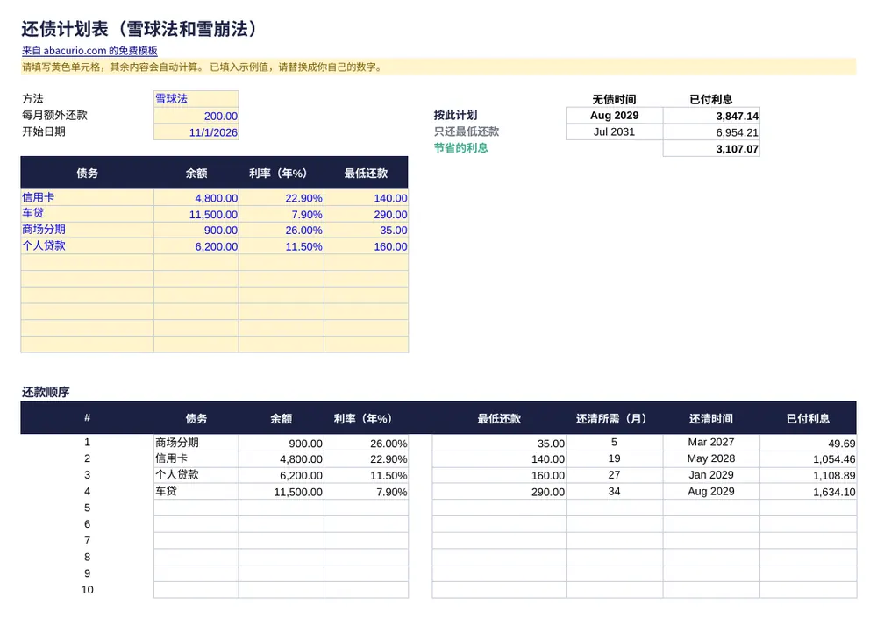
Task: Select 个人贷款 minimum payment 160.00 in the yellow table
Action: point(366,246)
